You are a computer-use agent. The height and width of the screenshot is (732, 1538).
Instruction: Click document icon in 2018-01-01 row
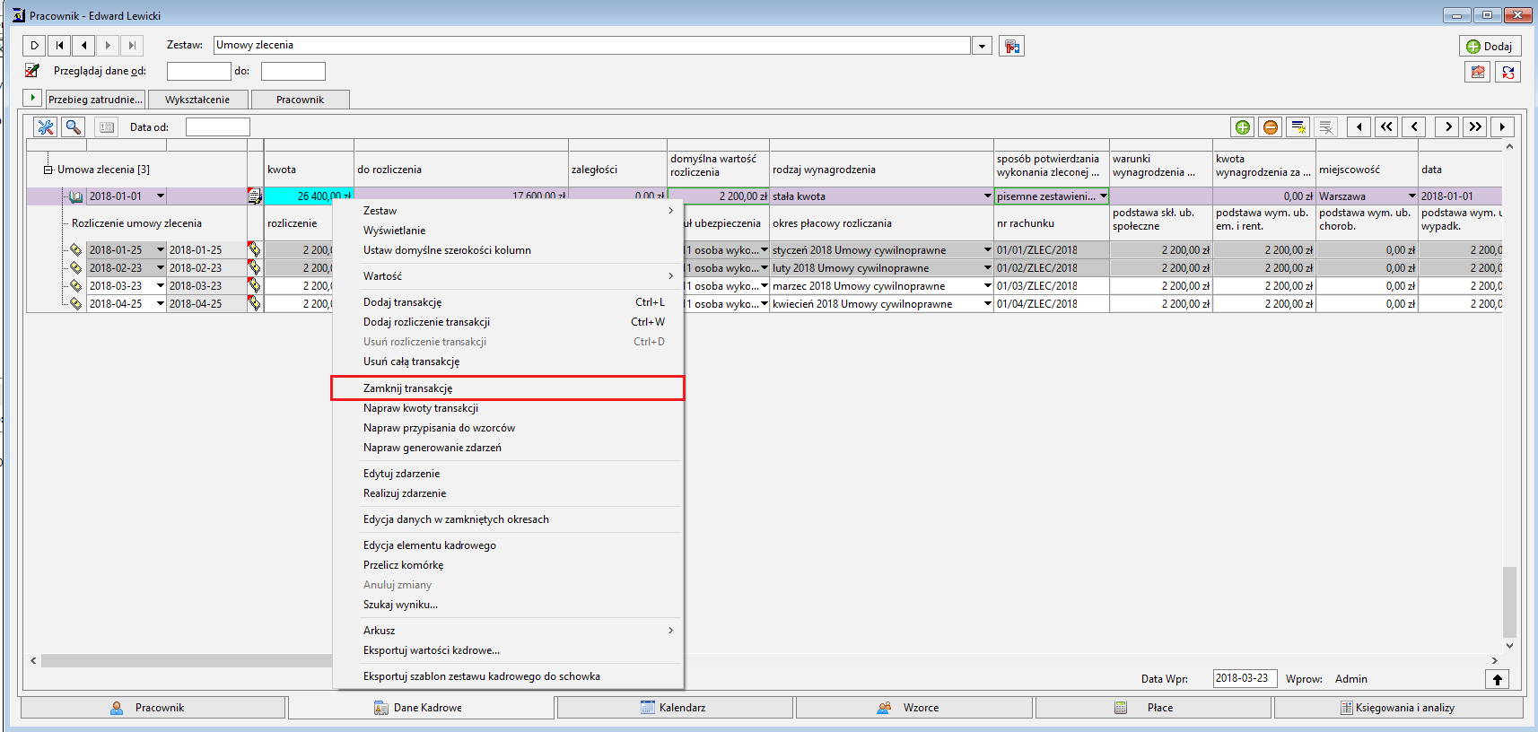[x=255, y=196]
